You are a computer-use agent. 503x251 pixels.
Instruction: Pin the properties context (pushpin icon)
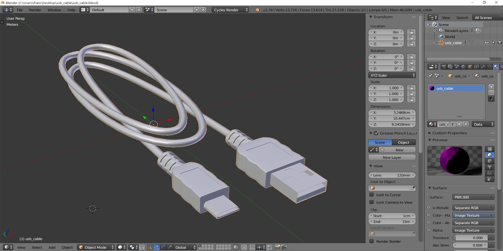[430, 76]
